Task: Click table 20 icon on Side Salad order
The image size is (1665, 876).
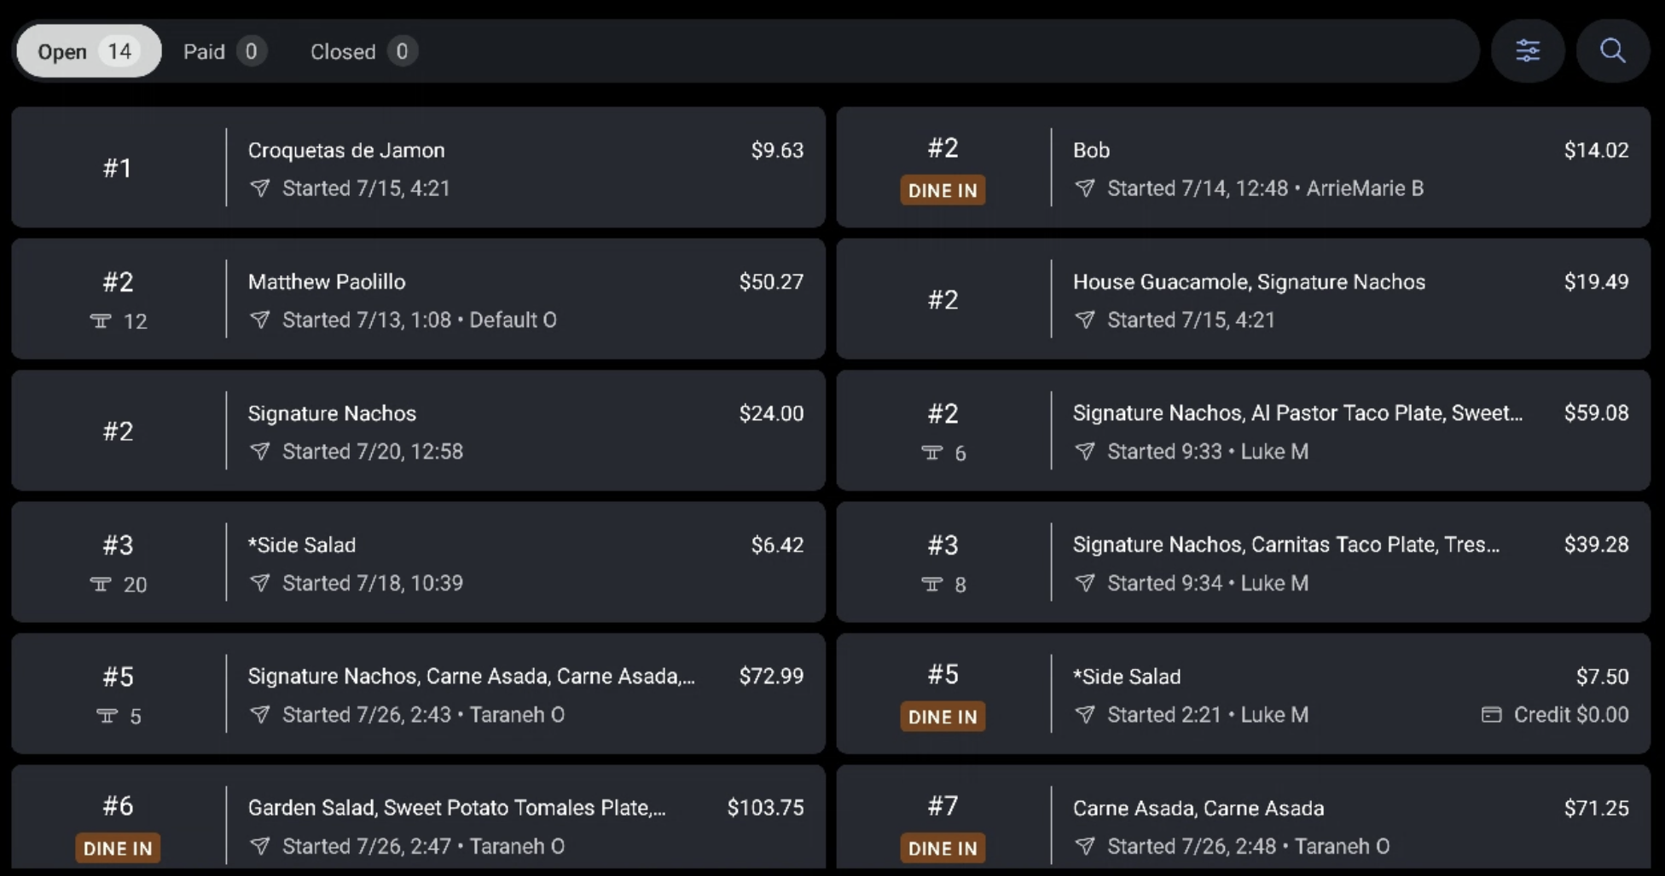Action: coord(102,585)
